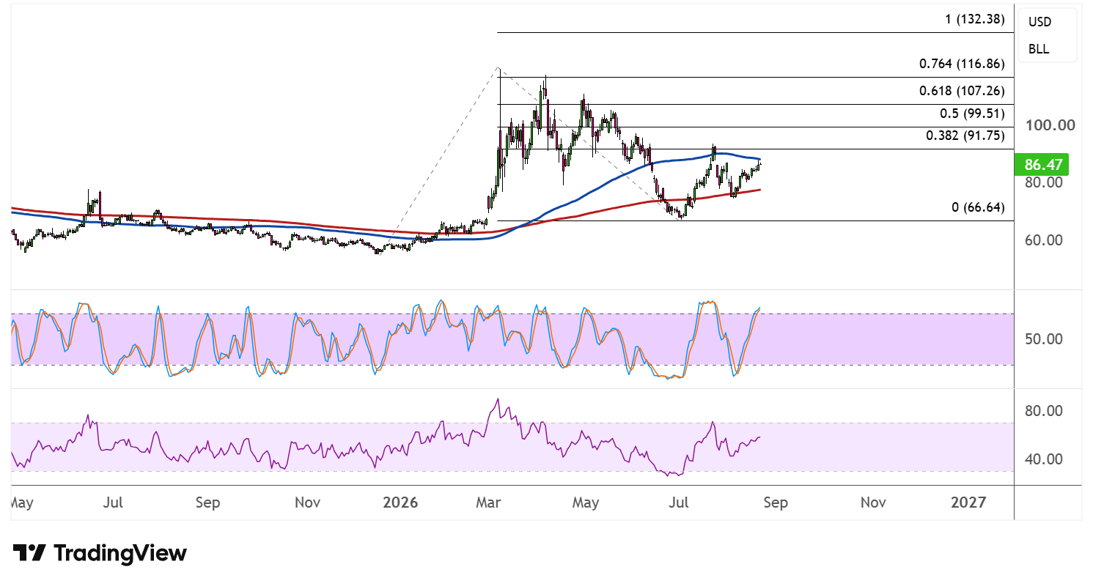Viewport: 1093px width, 586px height.
Task: Click the Mar marker on the time axis
Action: click(488, 503)
